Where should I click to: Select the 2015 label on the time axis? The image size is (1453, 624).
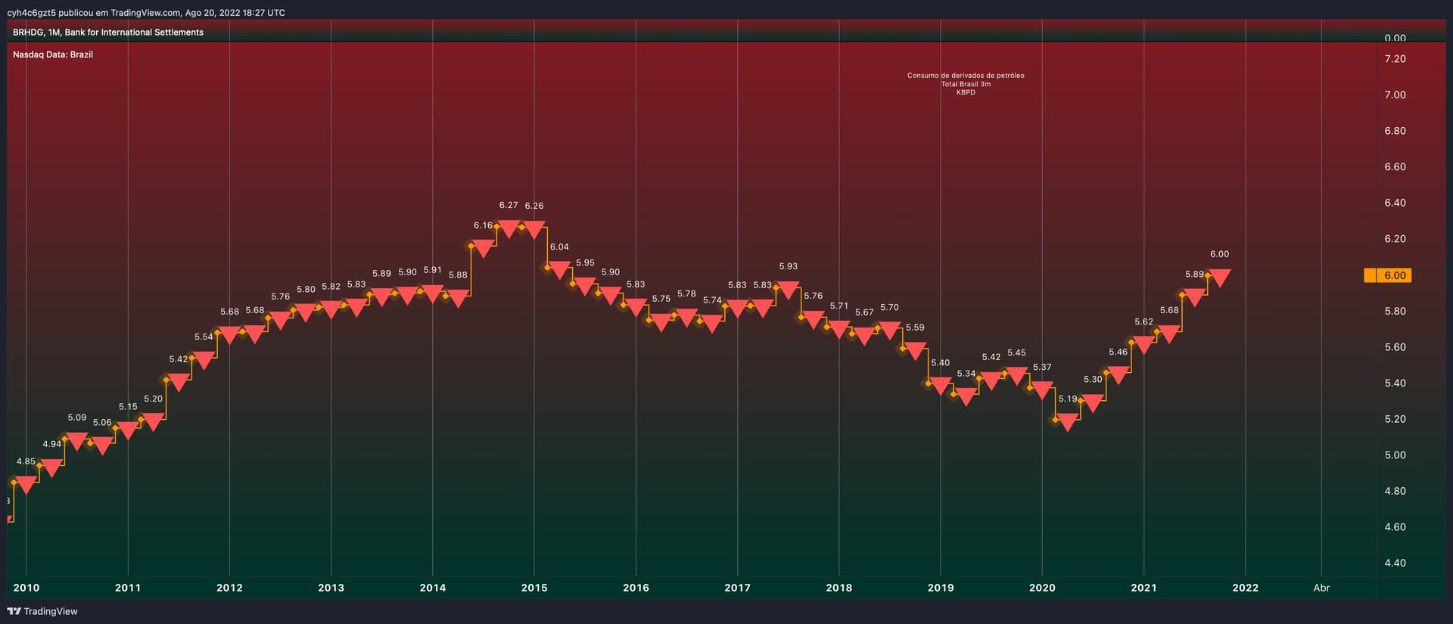[534, 588]
